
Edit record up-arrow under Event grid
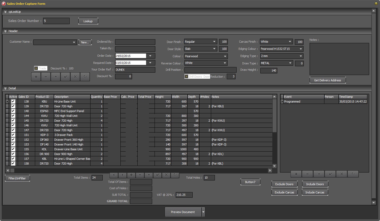point(319,174)
